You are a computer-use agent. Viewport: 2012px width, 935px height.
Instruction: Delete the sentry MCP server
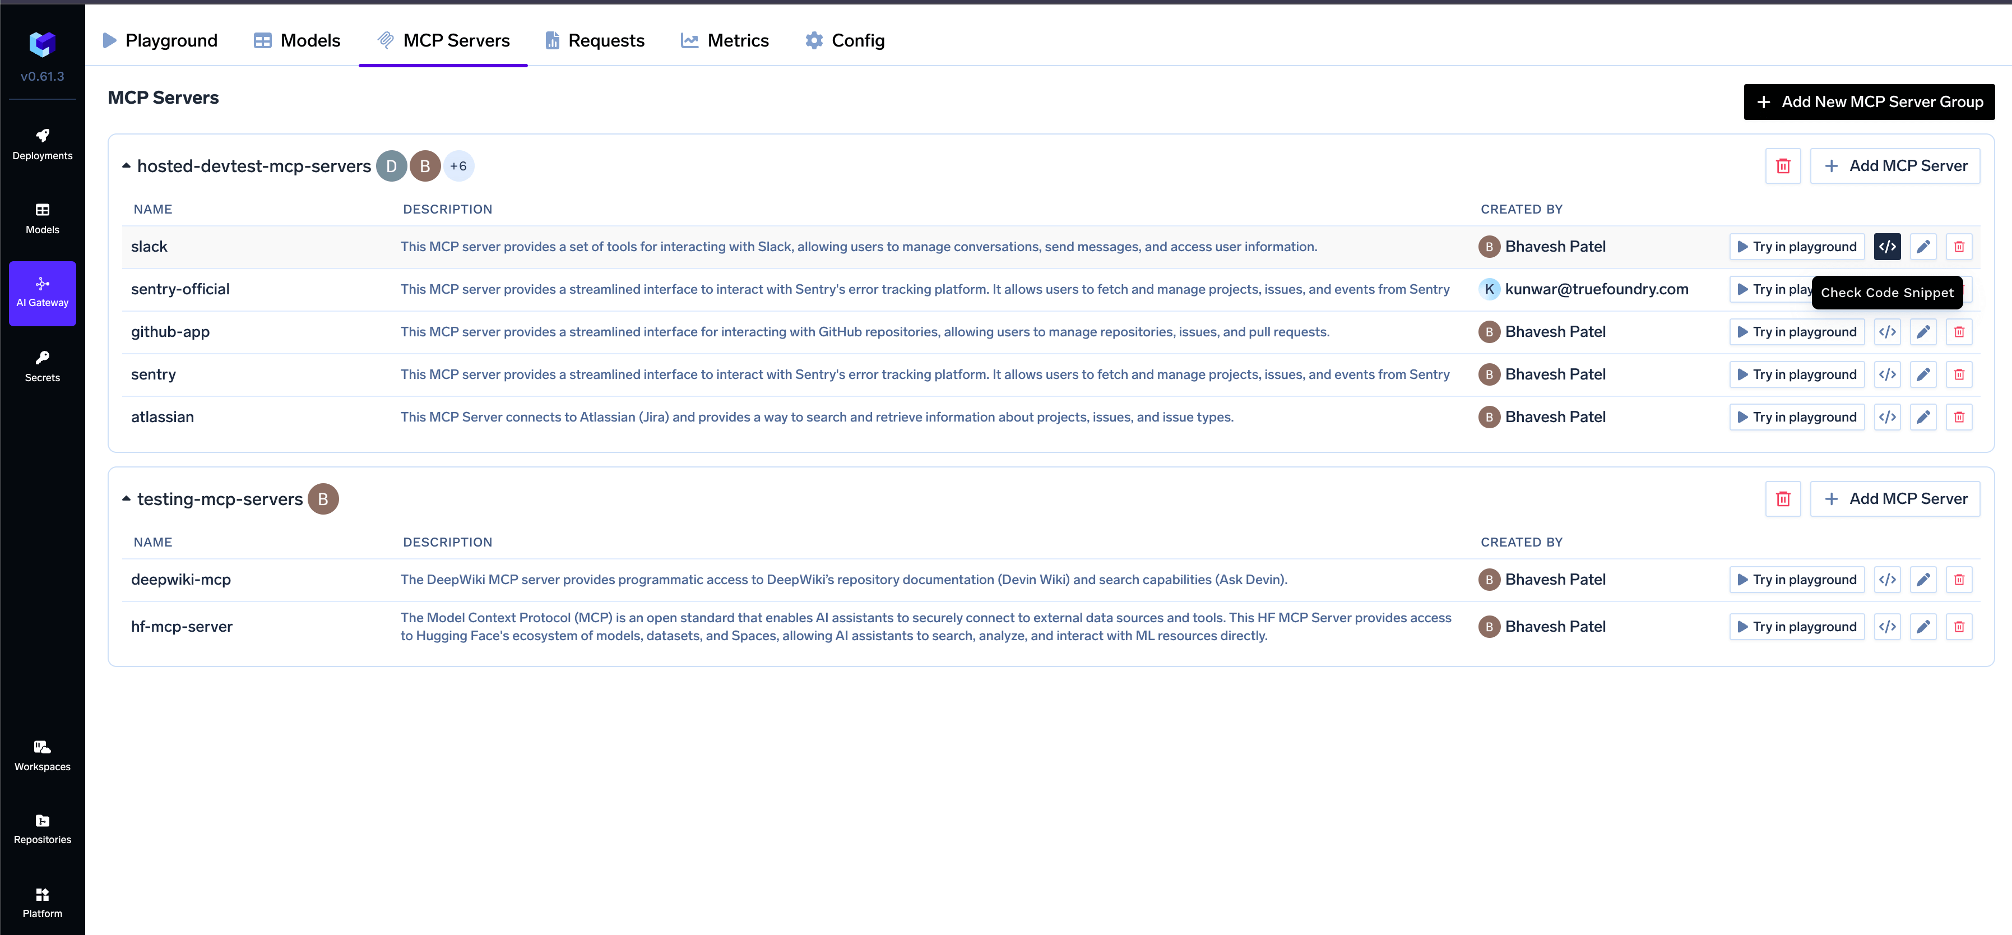pyautogui.click(x=1959, y=375)
